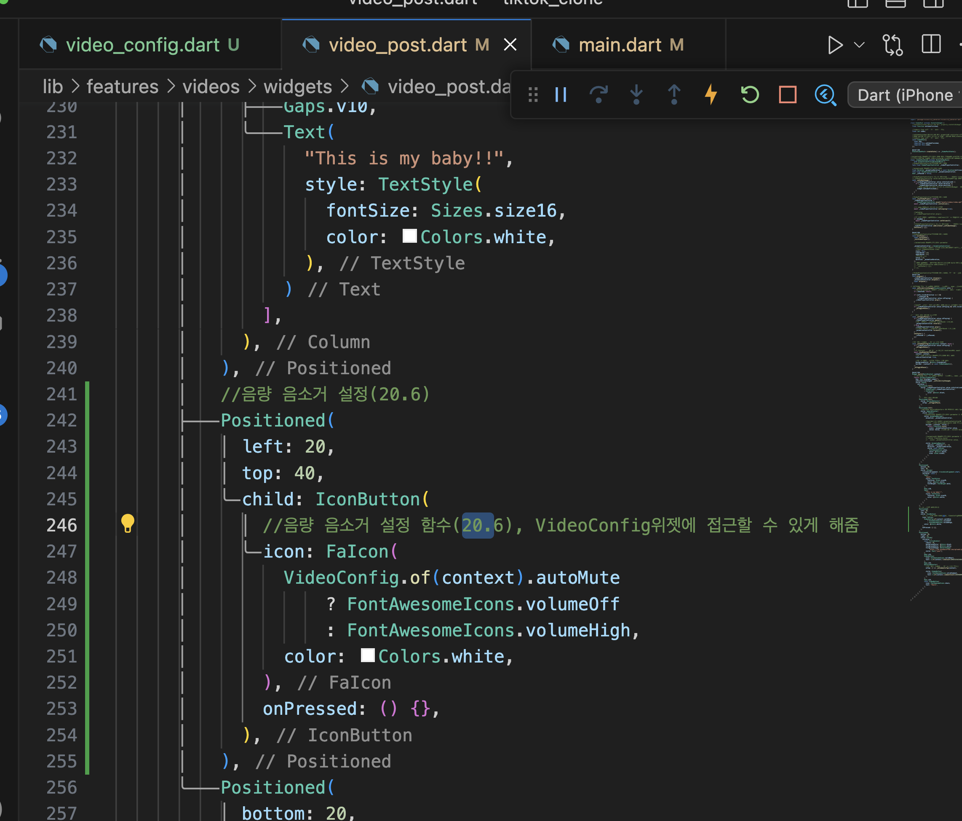Image resolution: width=962 pixels, height=821 pixels.
Task: Switch to the main.dart tab
Action: coord(620,45)
